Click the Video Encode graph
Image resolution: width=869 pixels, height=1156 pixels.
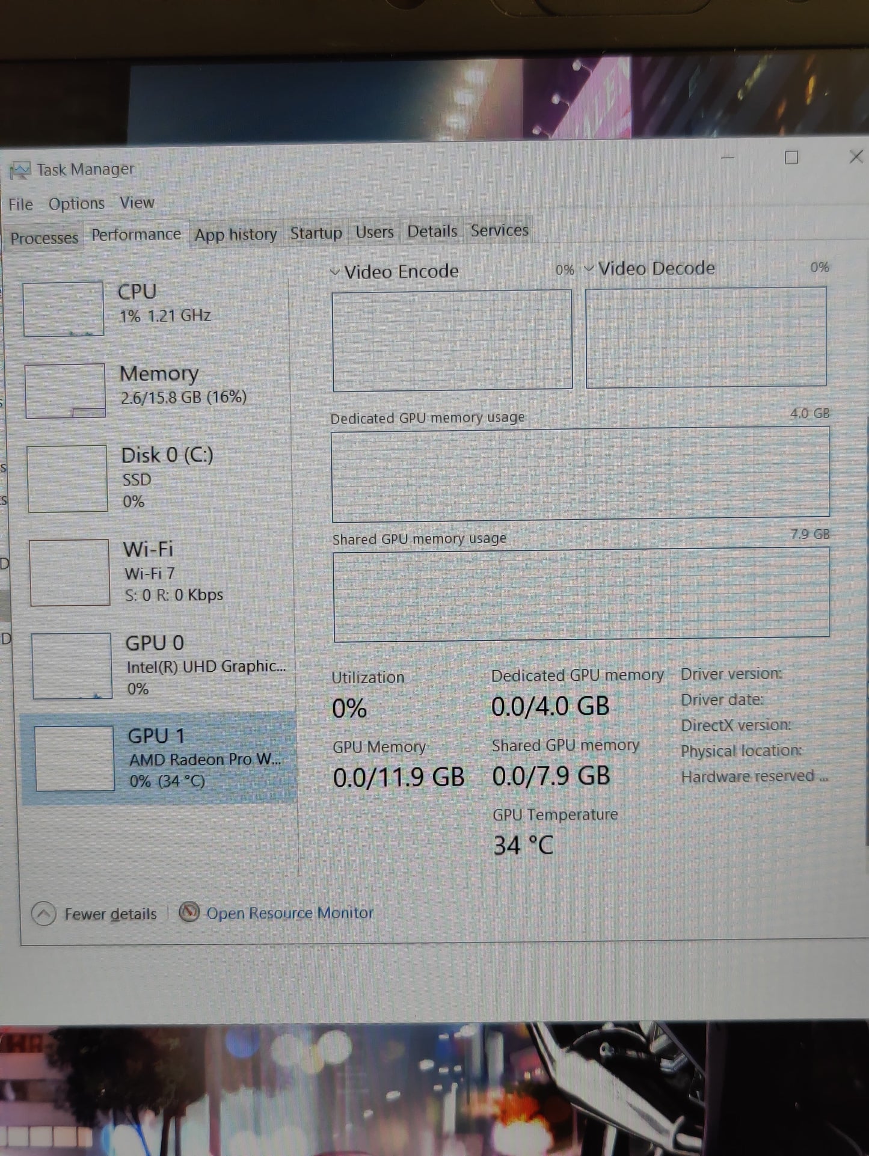point(452,340)
